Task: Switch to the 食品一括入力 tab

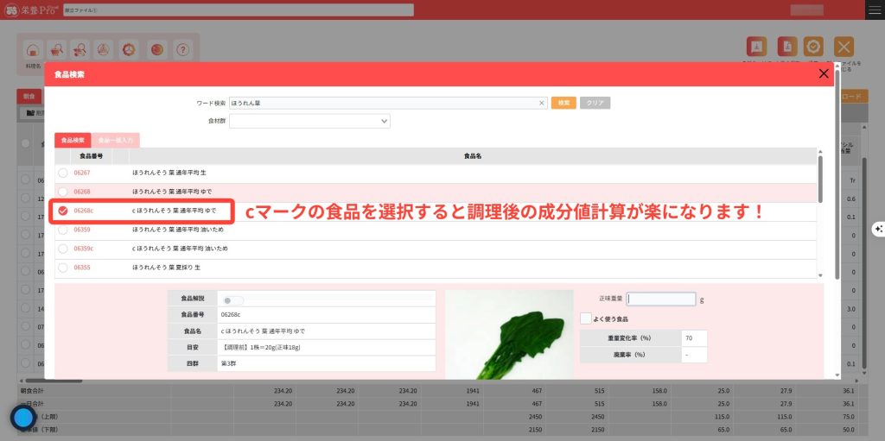Action: pos(114,140)
